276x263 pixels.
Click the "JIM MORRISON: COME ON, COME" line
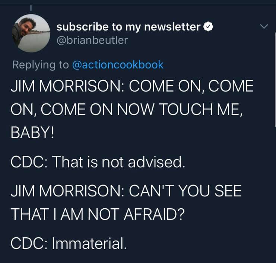click(132, 87)
